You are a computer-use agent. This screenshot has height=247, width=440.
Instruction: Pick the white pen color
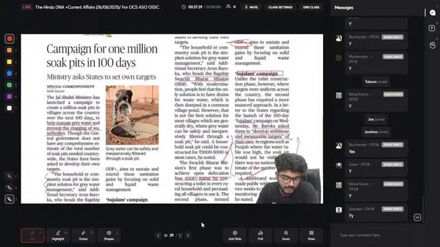coord(9,108)
